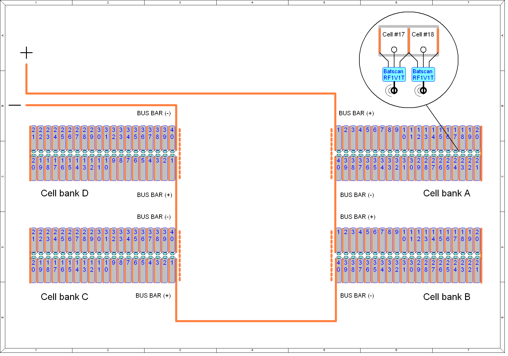Click the dashed connector left of Cell bank A
The height and width of the screenshot is (356, 508).
tap(331, 153)
